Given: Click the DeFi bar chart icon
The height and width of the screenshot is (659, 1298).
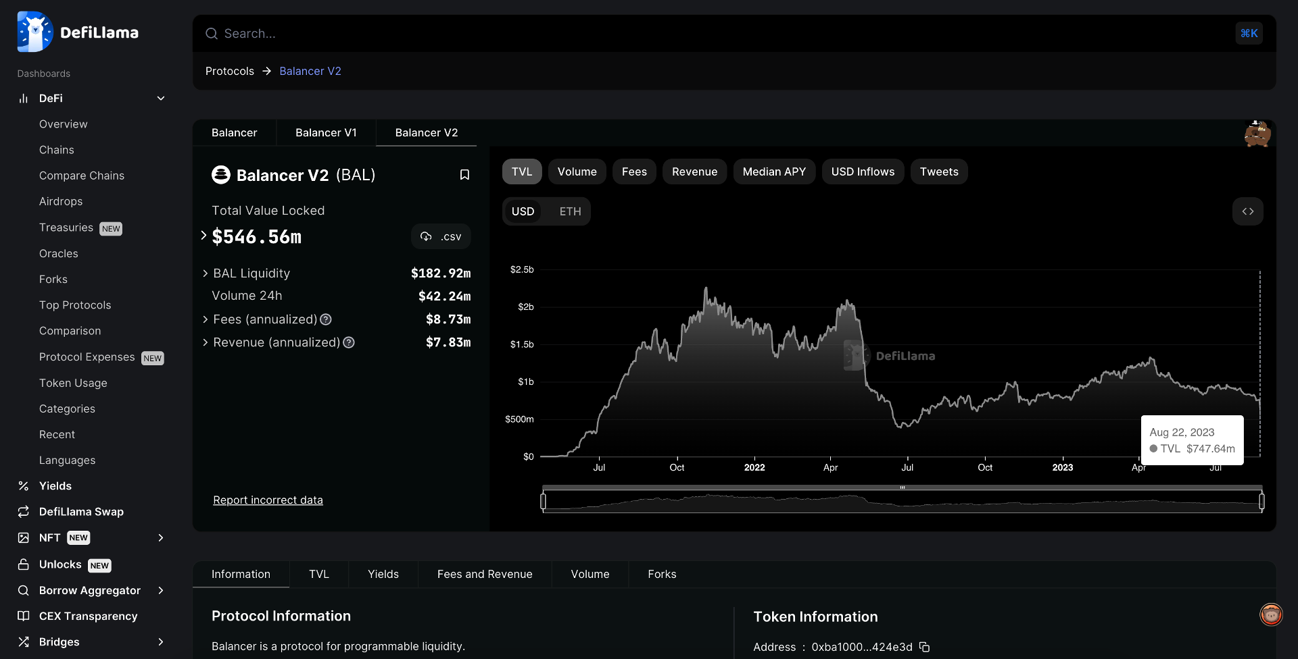Looking at the screenshot, I should pyautogui.click(x=24, y=99).
